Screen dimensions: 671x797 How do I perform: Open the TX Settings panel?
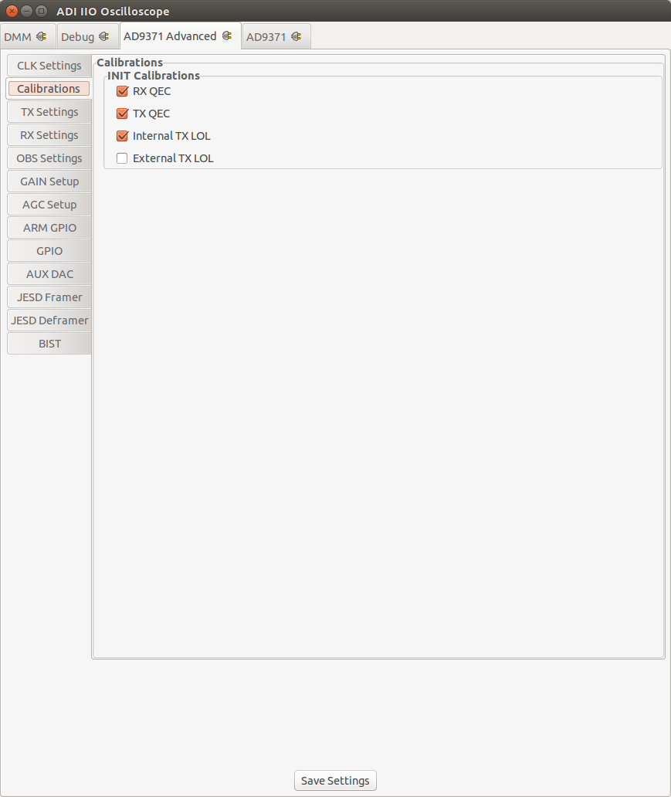(48, 112)
